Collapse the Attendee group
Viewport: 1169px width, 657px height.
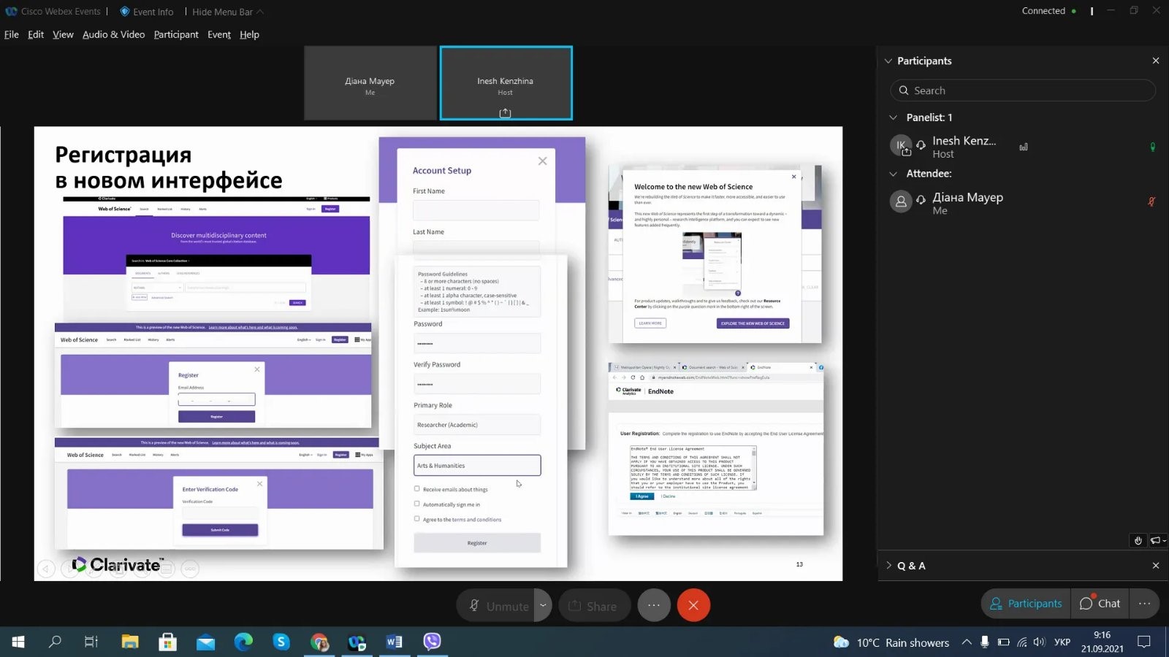pyautogui.click(x=893, y=173)
